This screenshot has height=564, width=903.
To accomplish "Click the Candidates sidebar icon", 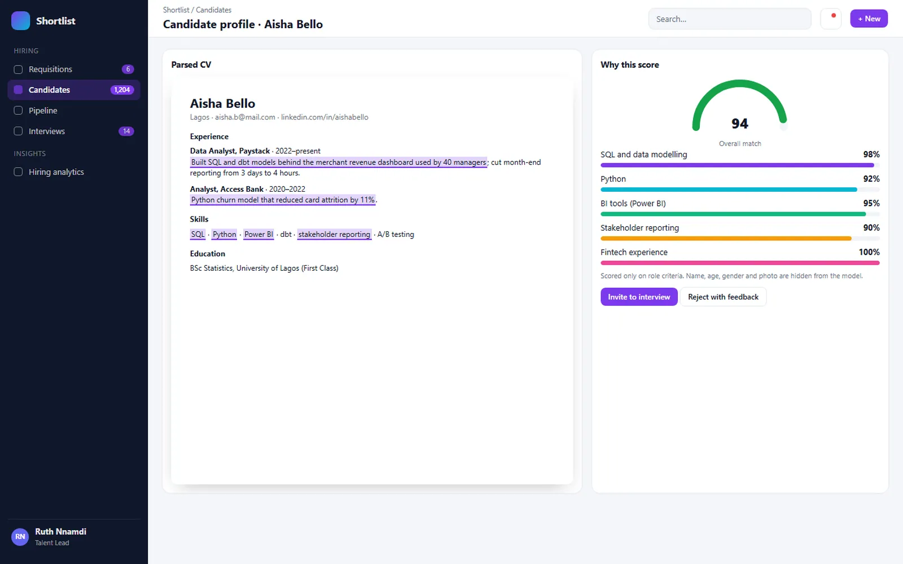I will (x=18, y=90).
